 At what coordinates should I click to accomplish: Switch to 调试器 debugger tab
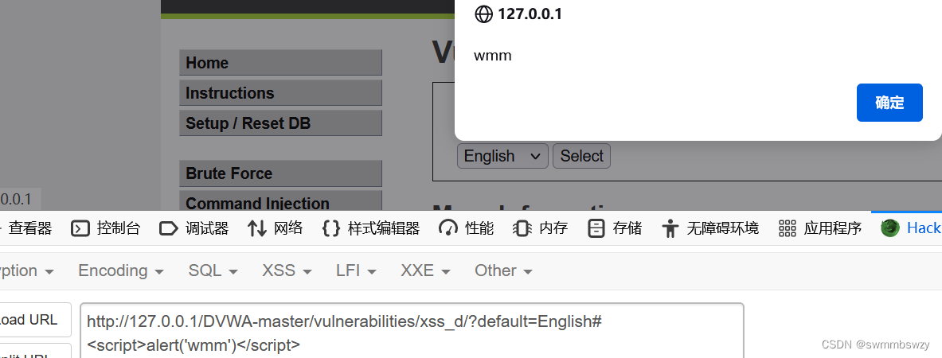click(194, 228)
